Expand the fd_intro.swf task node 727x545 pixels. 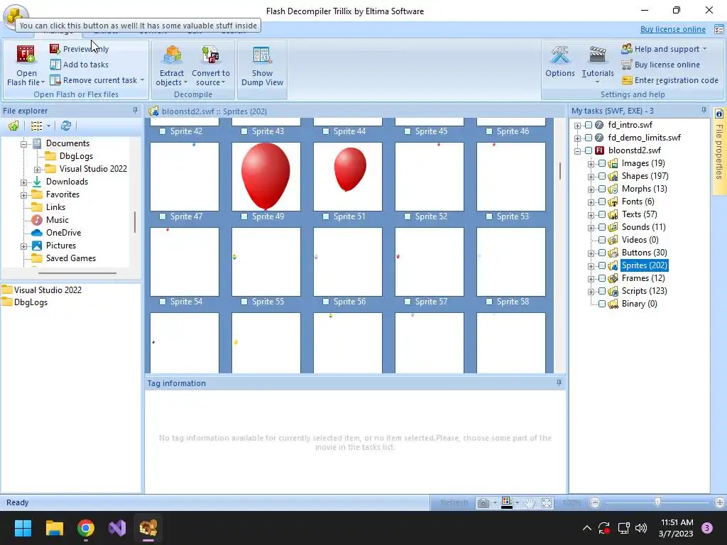coord(578,126)
